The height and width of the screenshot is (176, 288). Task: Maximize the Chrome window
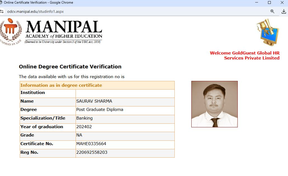(x=269, y=3)
